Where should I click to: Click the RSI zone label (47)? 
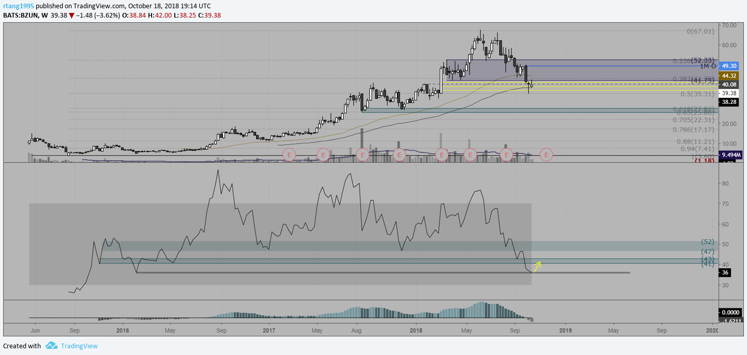pos(708,252)
